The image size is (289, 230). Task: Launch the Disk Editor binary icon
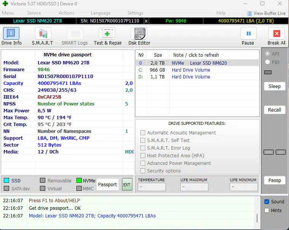point(139,34)
